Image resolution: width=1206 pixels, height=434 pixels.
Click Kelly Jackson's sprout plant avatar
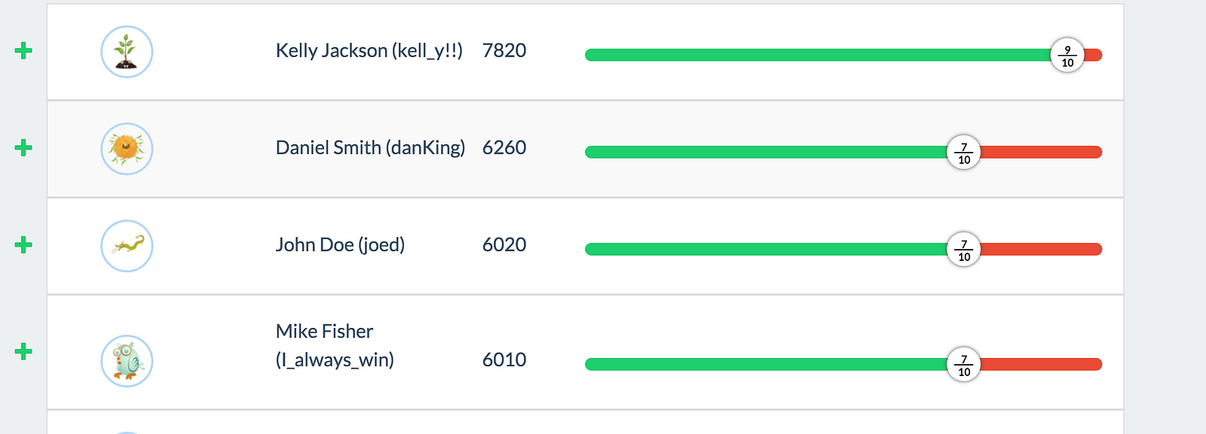pos(127,52)
